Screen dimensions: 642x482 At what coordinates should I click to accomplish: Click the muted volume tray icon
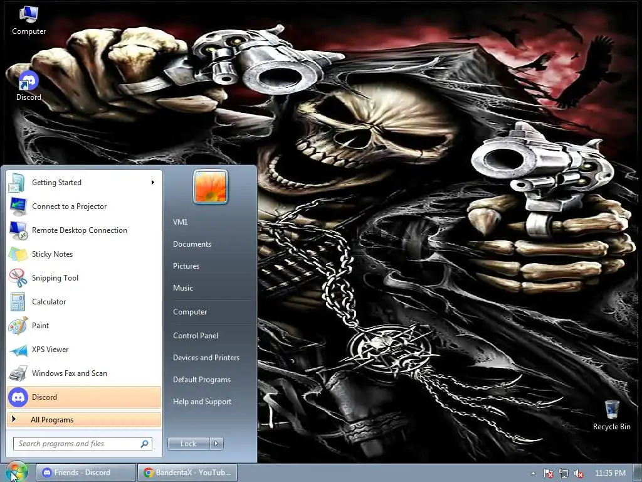pyautogui.click(x=579, y=473)
